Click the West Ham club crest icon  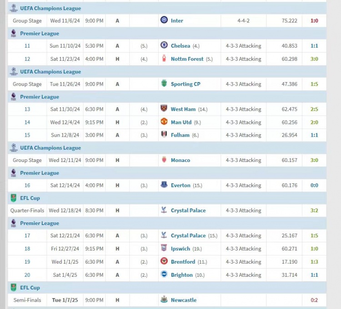click(x=164, y=108)
